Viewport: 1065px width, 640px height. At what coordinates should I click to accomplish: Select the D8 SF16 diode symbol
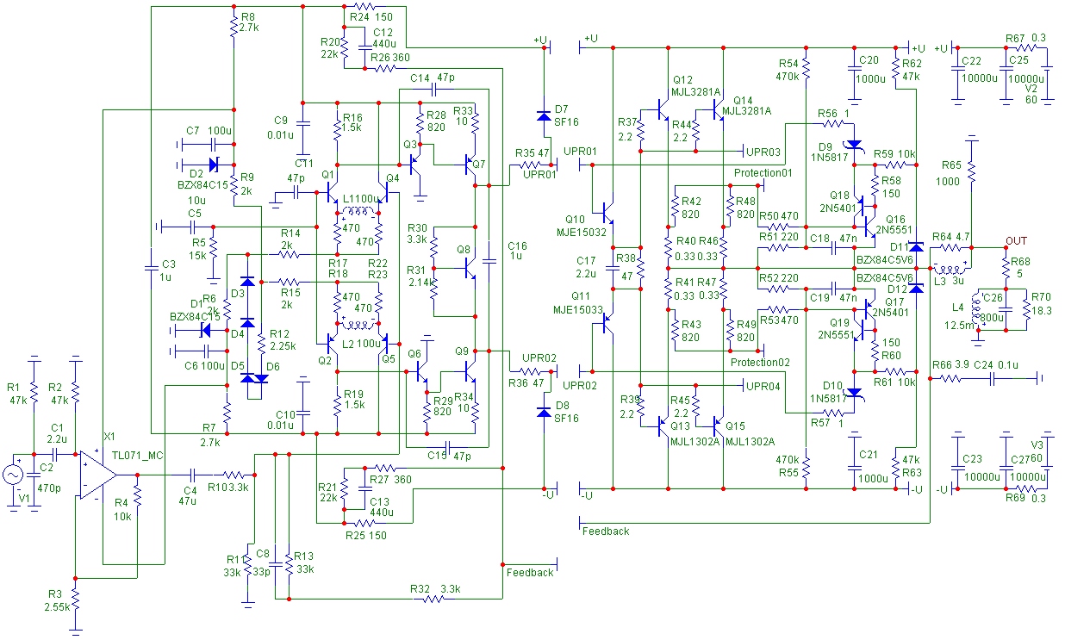coord(544,412)
